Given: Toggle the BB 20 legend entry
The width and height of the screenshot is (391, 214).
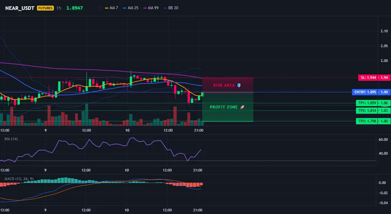Looking at the screenshot, I should [171, 8].
